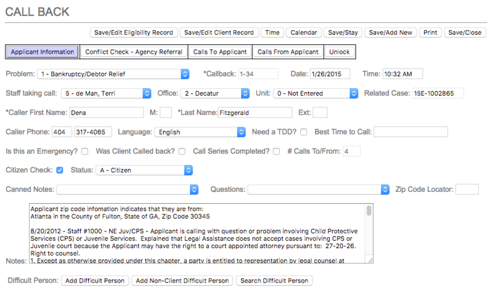The width and height of the screenshot is (493, 292).
Task: Click the Ext field
Action: [320, 112]
